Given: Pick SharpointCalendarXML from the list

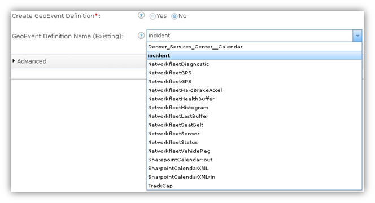Looking at the screenshot, I should pos(254,169).
